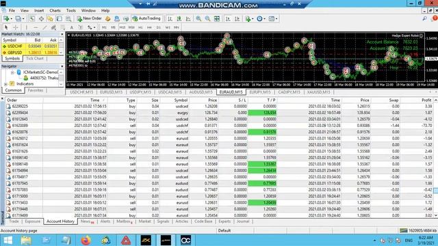Open the chart dropdown arrow beside EURAUD,M15
This screenshot has height=246, width=438.
pos(68,35)
